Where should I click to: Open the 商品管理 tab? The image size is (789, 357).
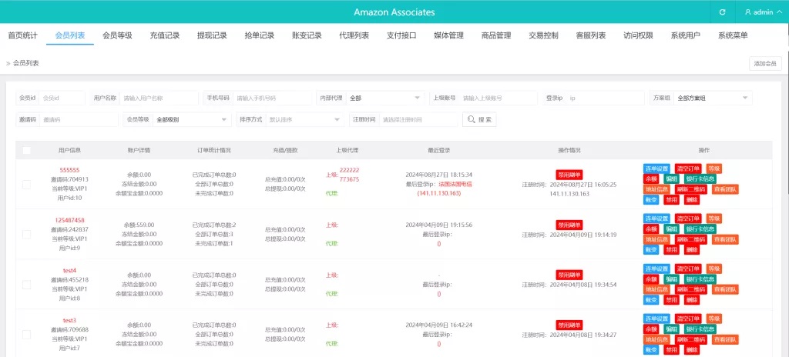[x=495, y=35]
